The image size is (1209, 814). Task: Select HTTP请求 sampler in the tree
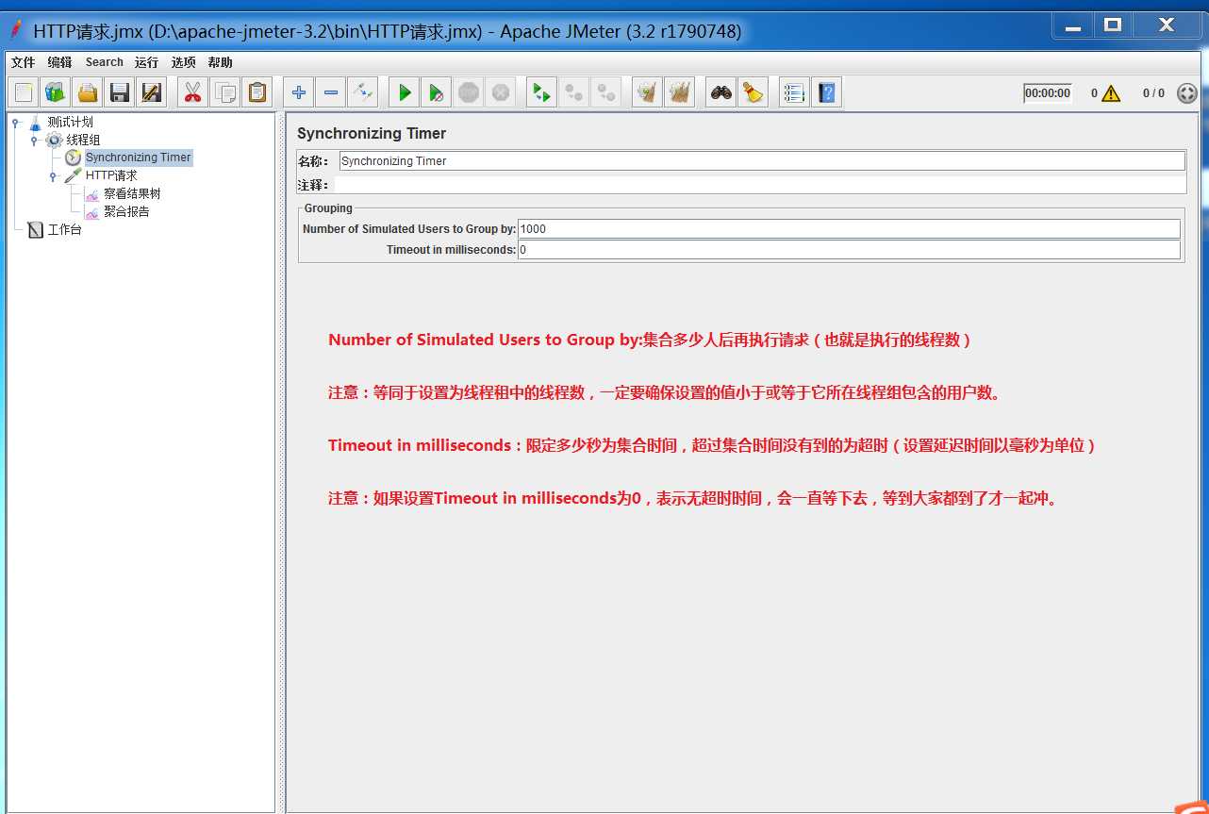(110, 175)
